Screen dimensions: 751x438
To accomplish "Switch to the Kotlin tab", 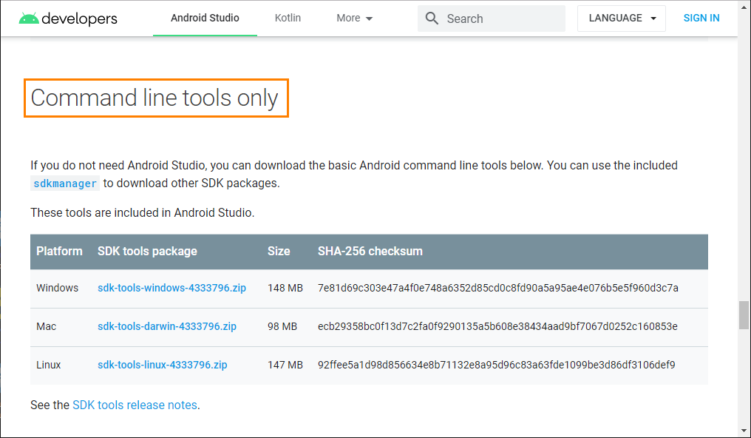I will (288, 18).
